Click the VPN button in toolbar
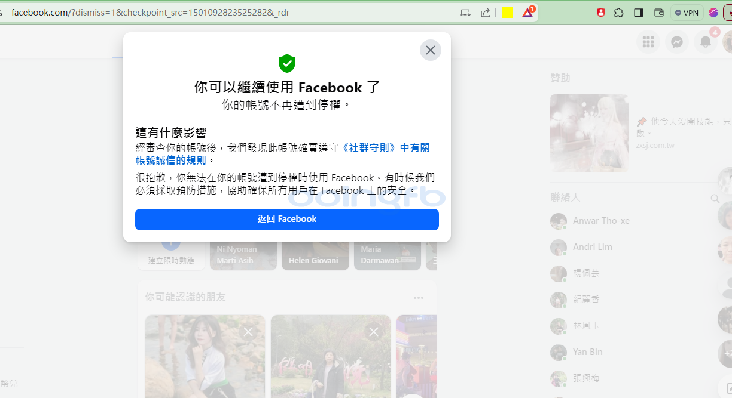Image resolution: width=732 pixels, height=398 pixels. click(687, 13)
